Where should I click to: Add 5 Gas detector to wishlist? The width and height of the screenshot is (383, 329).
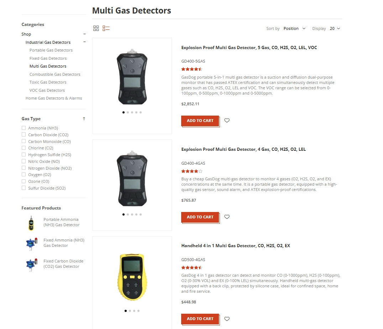[x=227, y=120]
